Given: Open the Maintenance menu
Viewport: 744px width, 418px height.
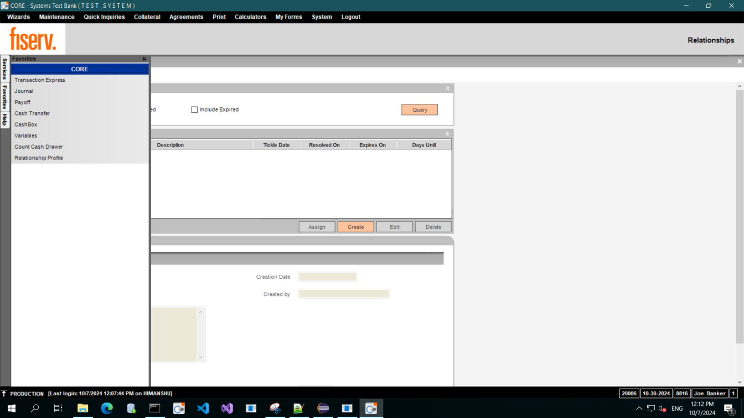Looking at the screenshot, I should 56,17.
